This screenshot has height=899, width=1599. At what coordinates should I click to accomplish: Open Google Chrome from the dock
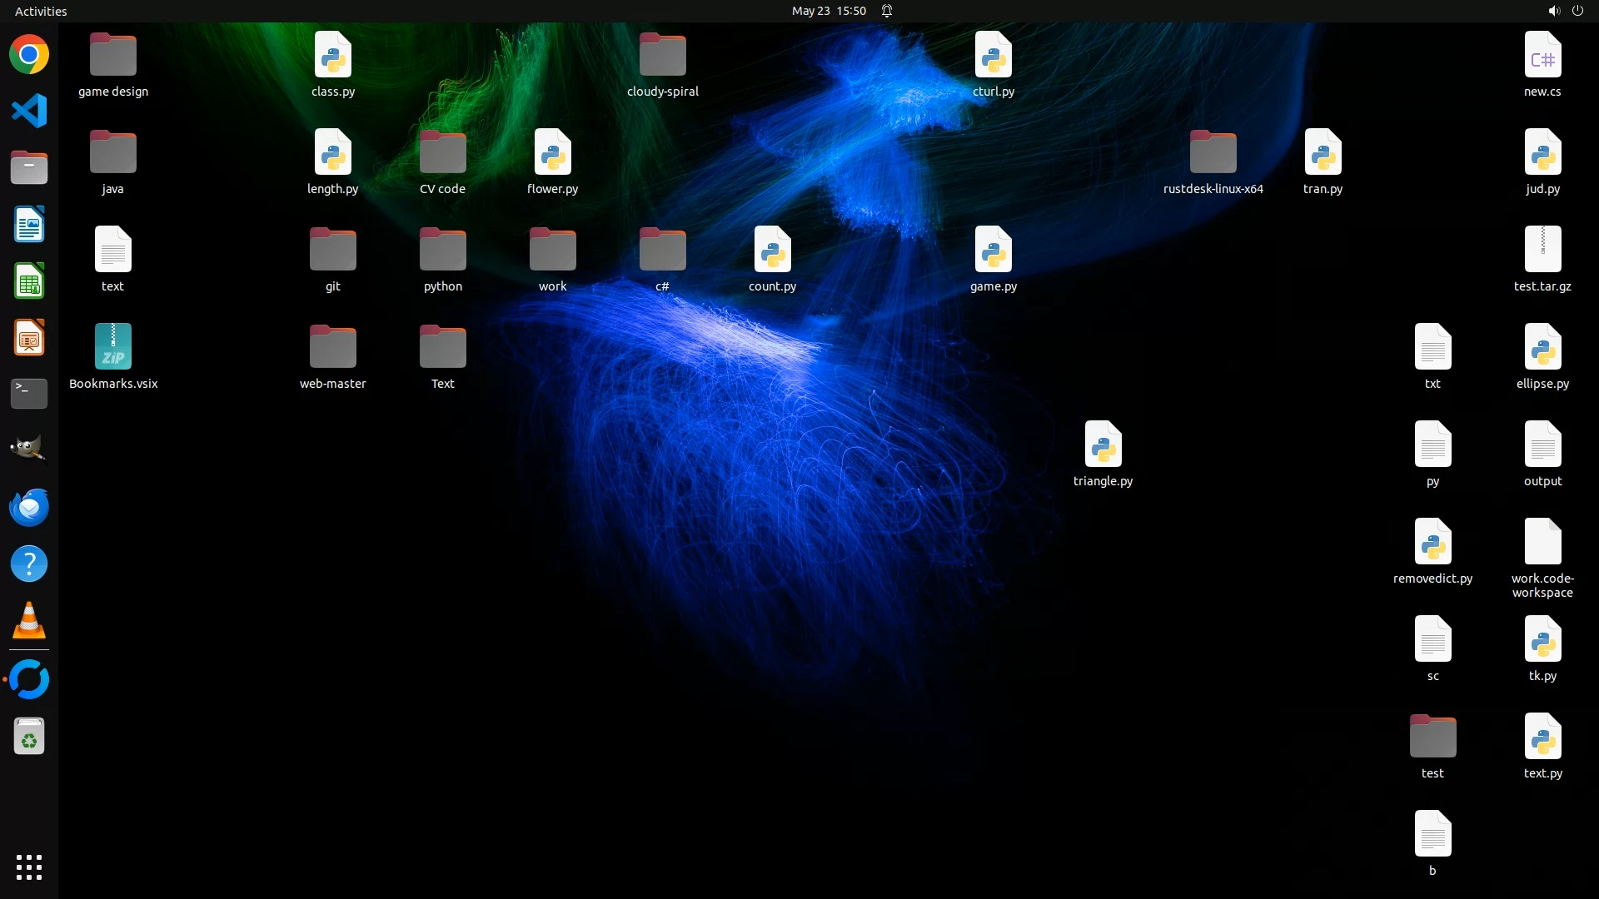tap(29, 55)
